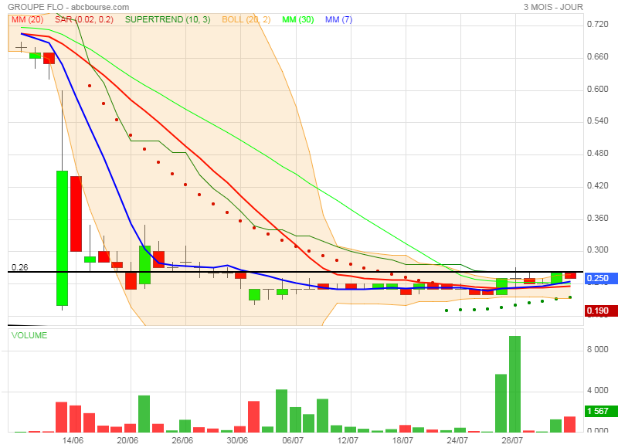Click the 0.540 price axis label
The height and width of the screenshot is (448, 618).
597,121
